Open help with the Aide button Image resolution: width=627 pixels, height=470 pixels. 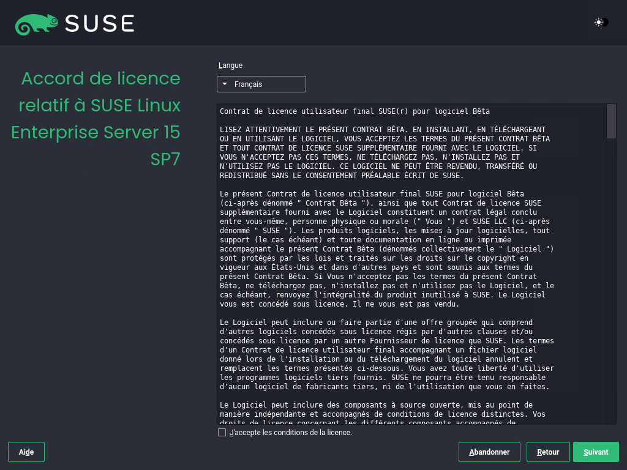(x=26, y=452)
